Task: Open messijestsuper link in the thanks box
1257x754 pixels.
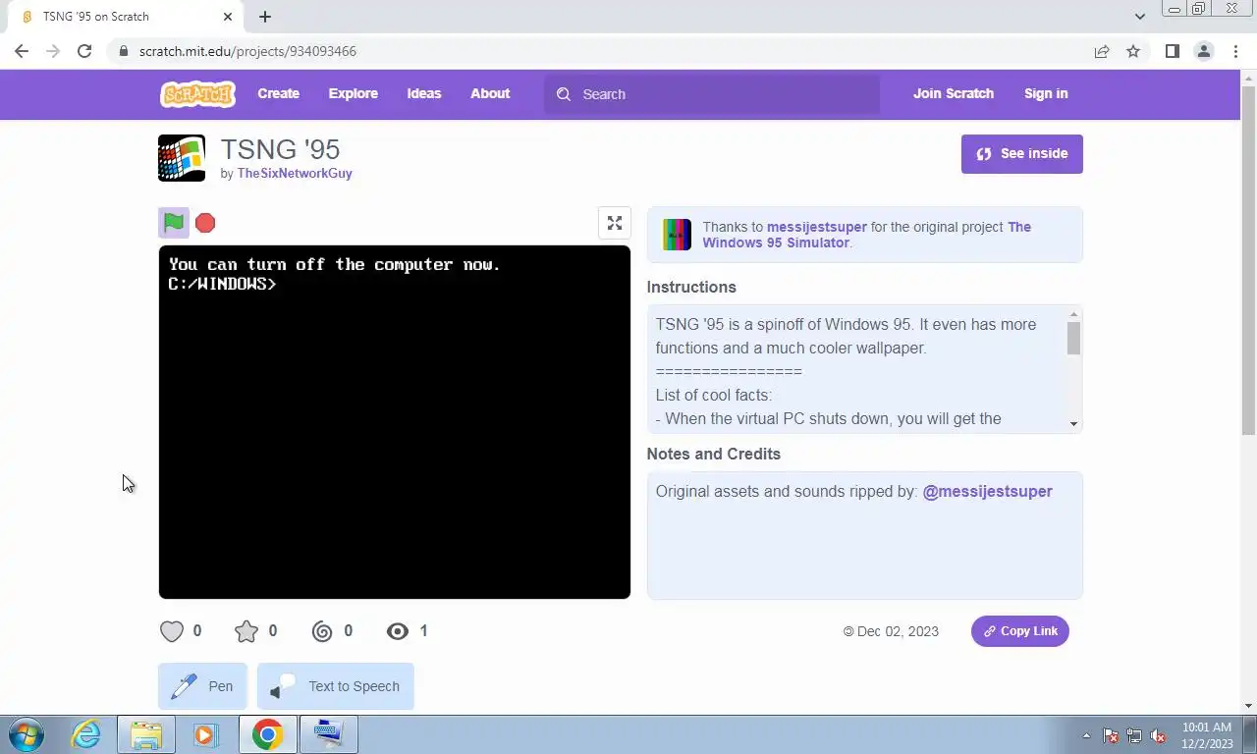Action: [817, 227]
